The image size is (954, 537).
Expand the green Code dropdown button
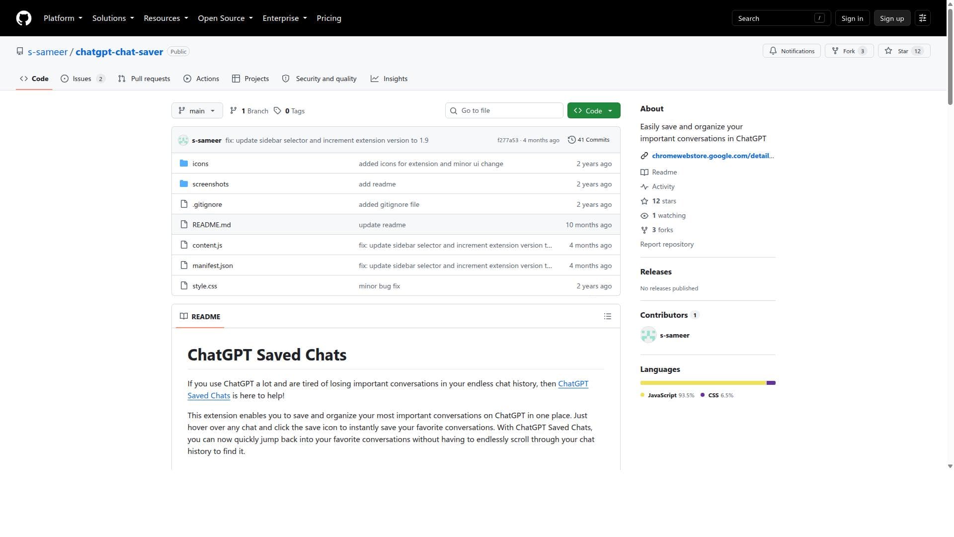(594, 111)
